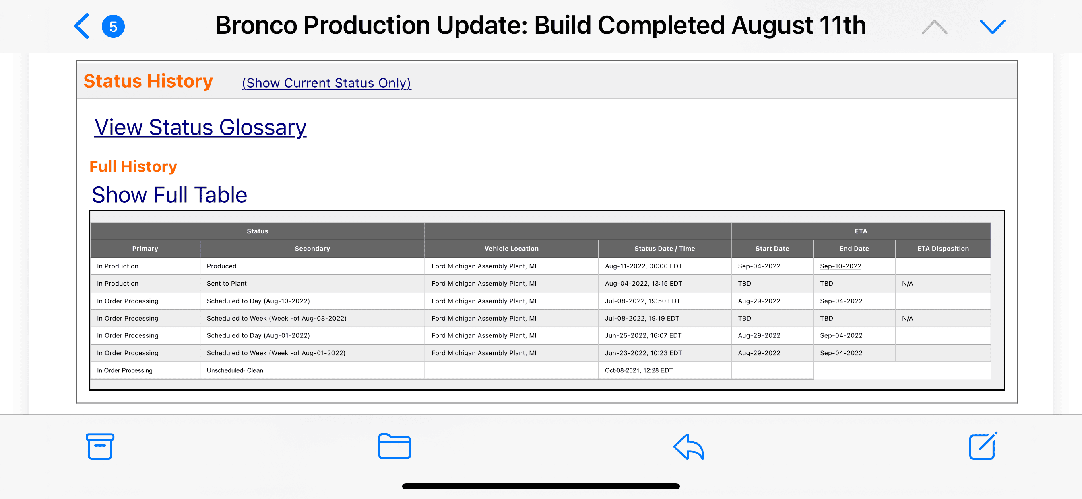This screenshot has width=1082, height=499.
Task: Go to previous message with up chevron
Action: pos(934,27)
